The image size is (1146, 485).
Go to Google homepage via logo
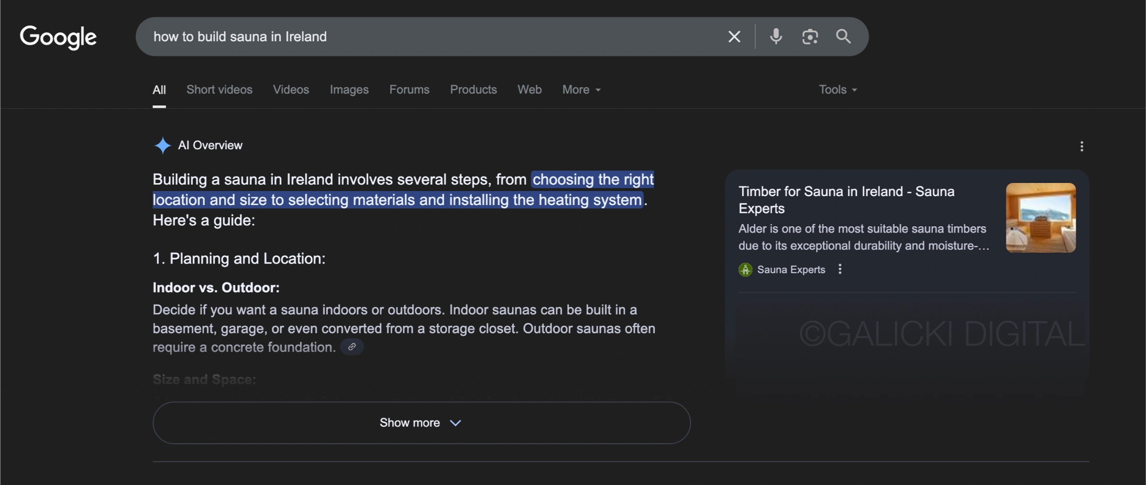(58, 37)
